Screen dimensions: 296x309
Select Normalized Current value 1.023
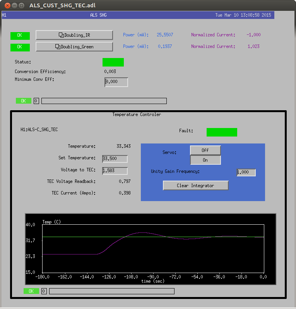click(253, 46)
